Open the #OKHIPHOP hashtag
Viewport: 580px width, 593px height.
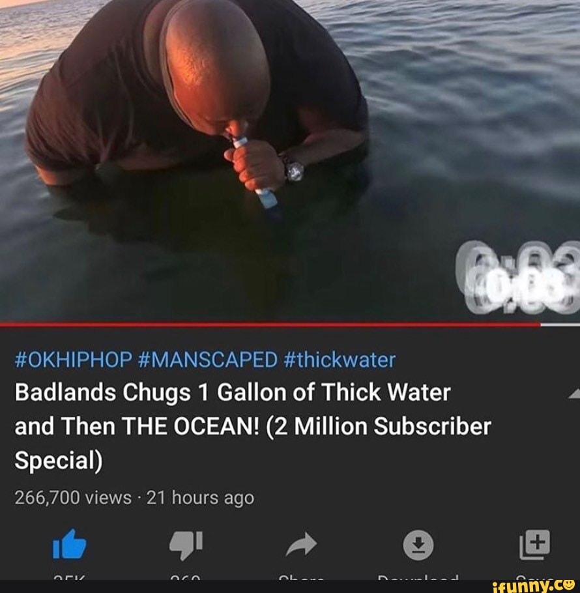(x=74, y=359)
